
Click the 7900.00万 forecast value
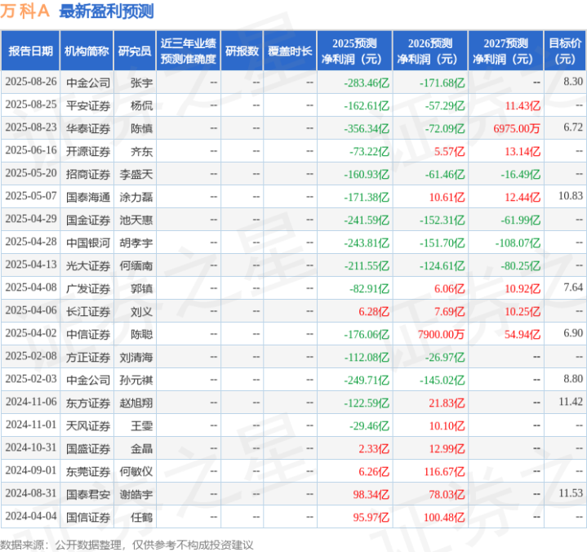[x=441, y=334]
